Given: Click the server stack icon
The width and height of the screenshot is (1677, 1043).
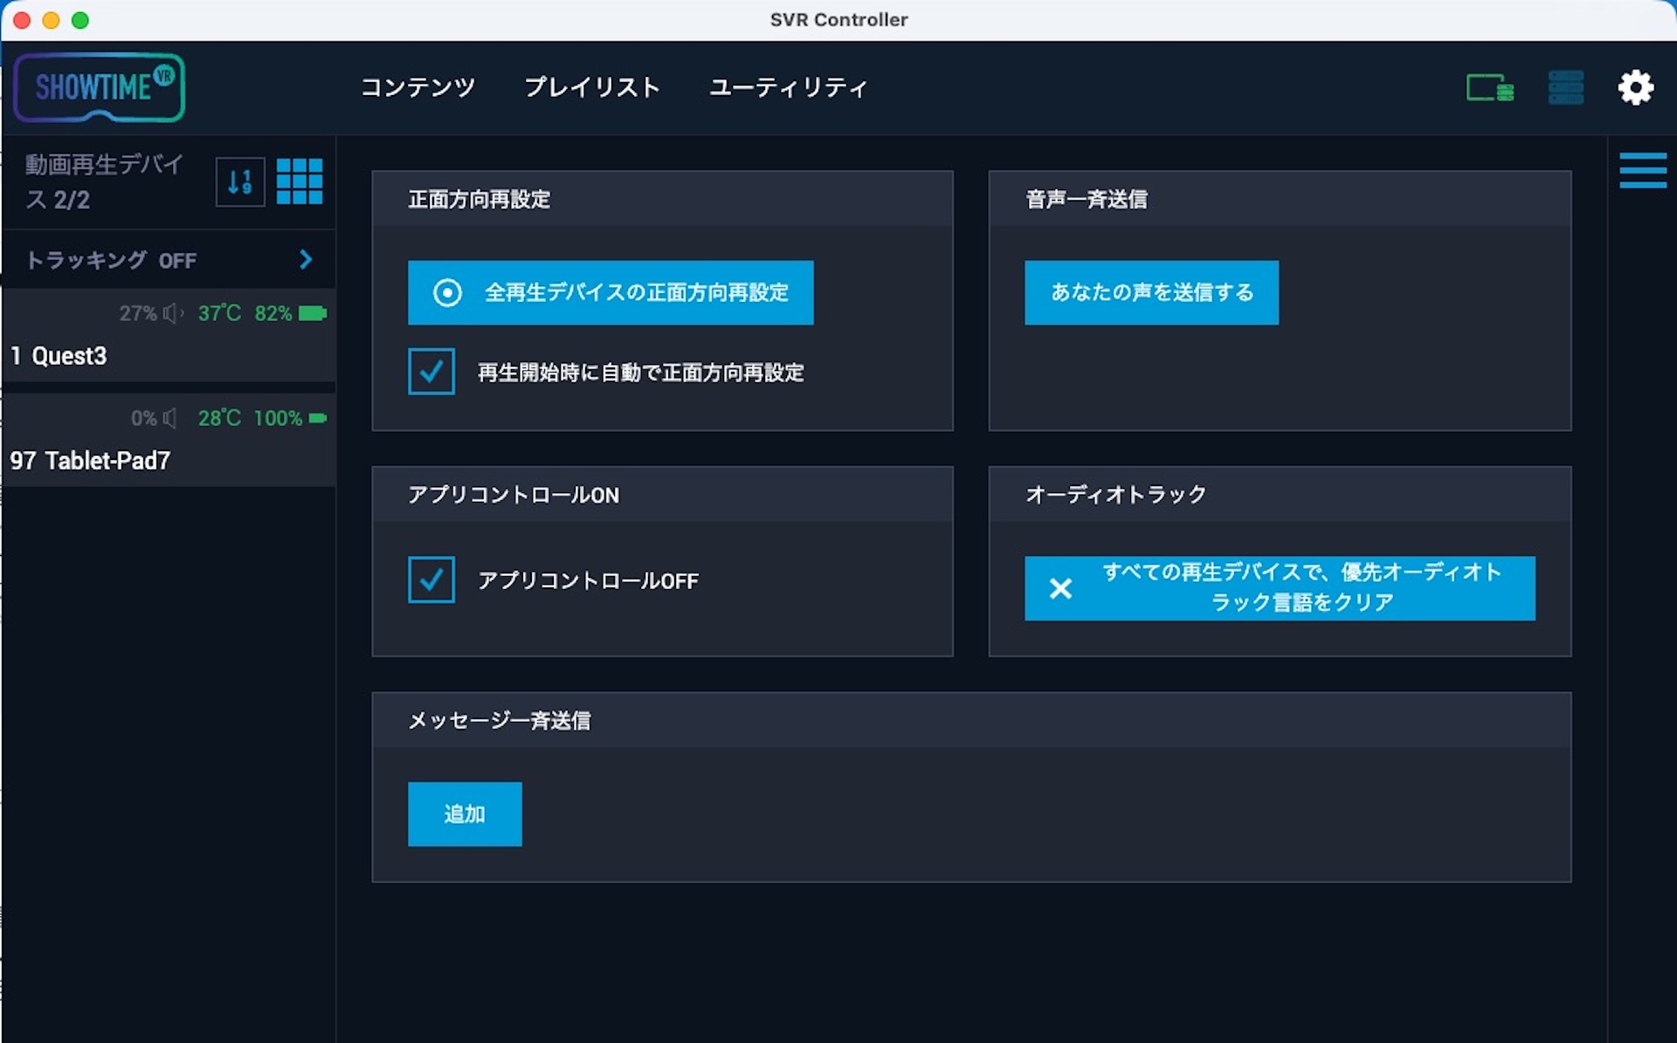Looking at the screenshot, I should [x=1565, y=87].
